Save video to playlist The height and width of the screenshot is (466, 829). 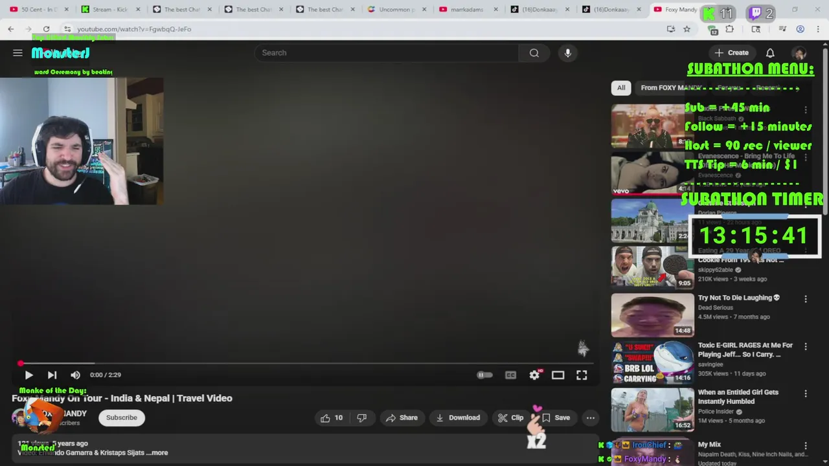(x=556, y=417)
